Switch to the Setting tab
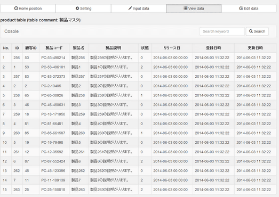 pos(83,9)
